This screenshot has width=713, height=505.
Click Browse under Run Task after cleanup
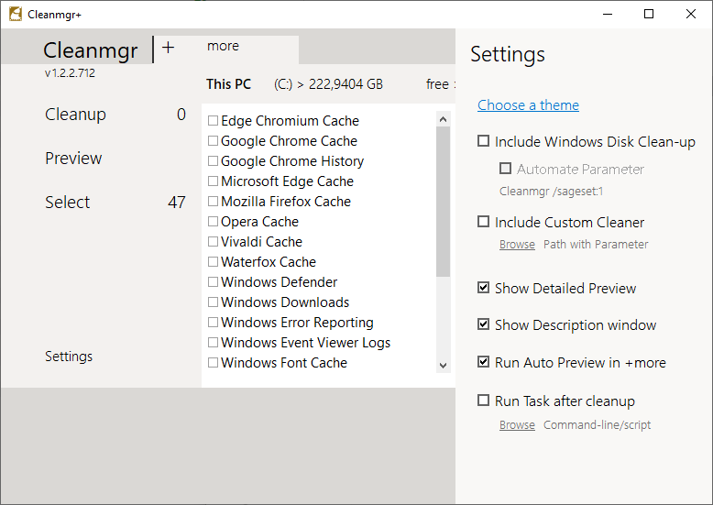click(517, 425)
